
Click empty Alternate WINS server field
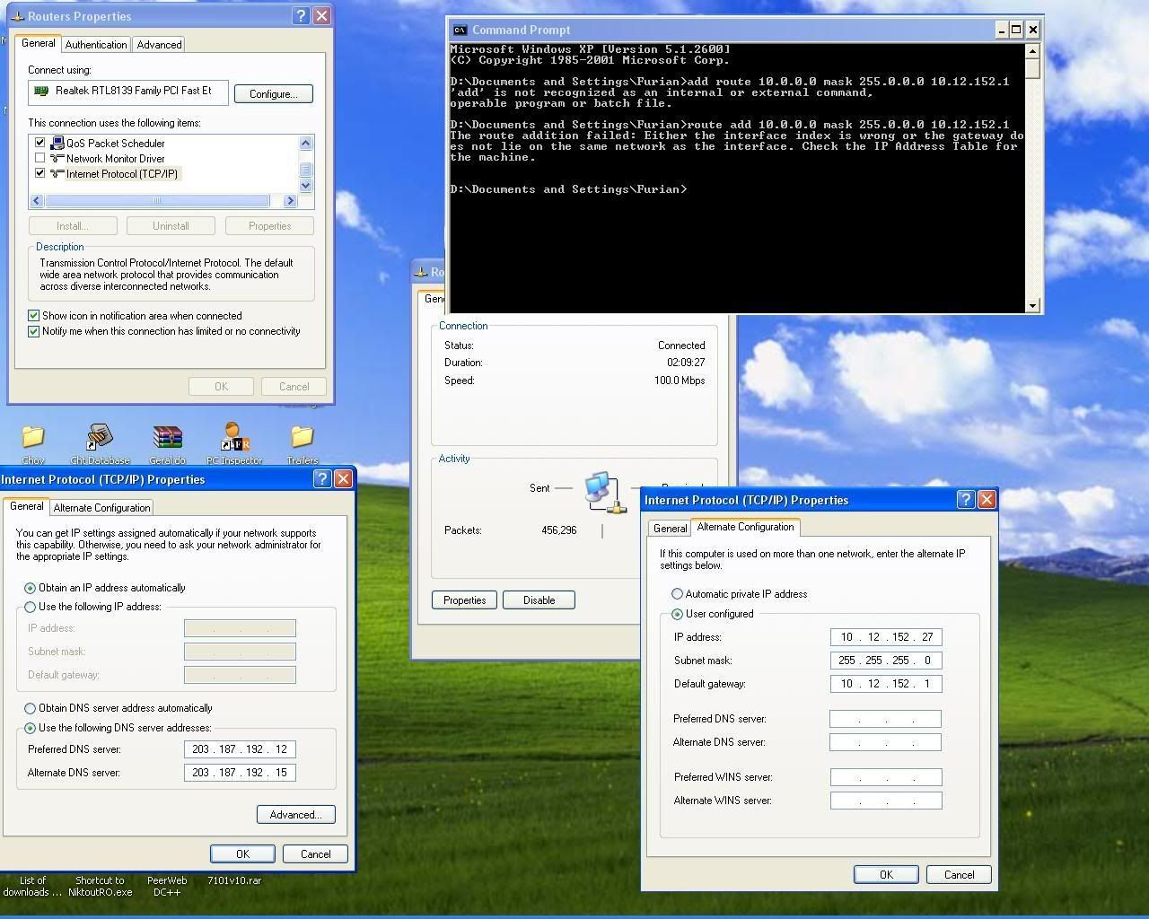coord(886,801)
